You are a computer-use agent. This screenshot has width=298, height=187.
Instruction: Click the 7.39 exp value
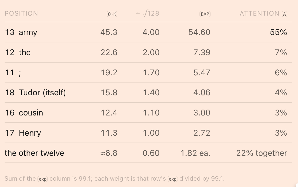202,52
